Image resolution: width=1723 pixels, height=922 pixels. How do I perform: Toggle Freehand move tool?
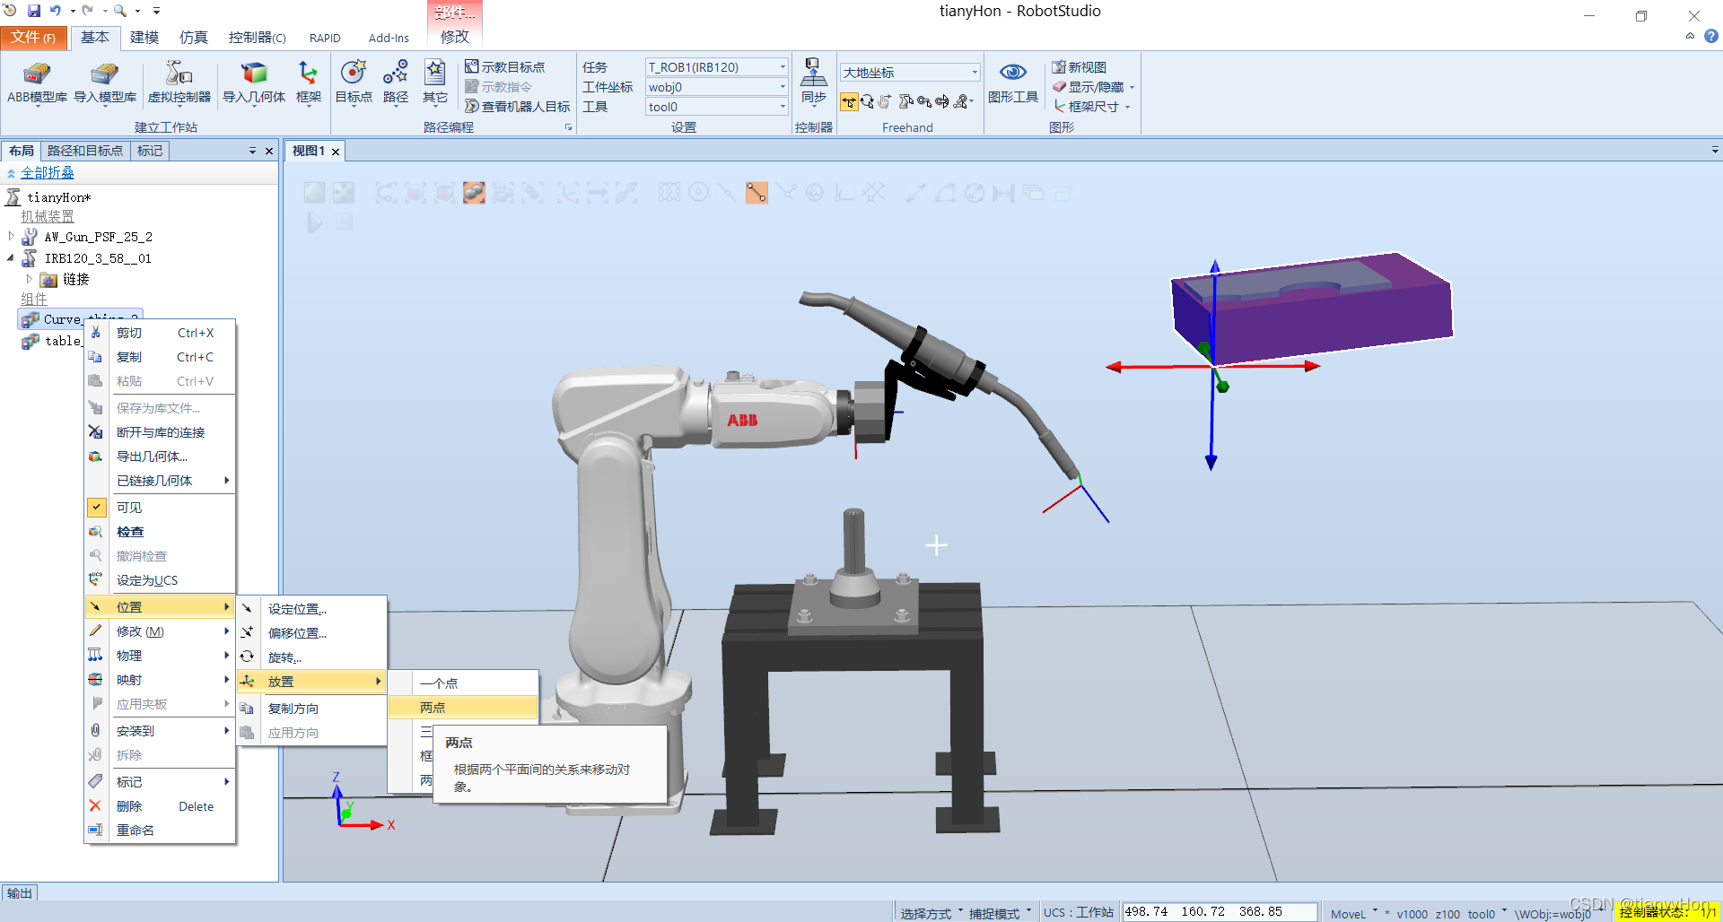tap(849, 101)
